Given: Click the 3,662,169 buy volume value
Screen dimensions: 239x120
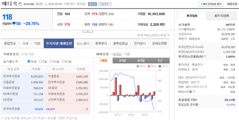Looking at the screenshot, I should pyautogui.click(x=82, y=76).
